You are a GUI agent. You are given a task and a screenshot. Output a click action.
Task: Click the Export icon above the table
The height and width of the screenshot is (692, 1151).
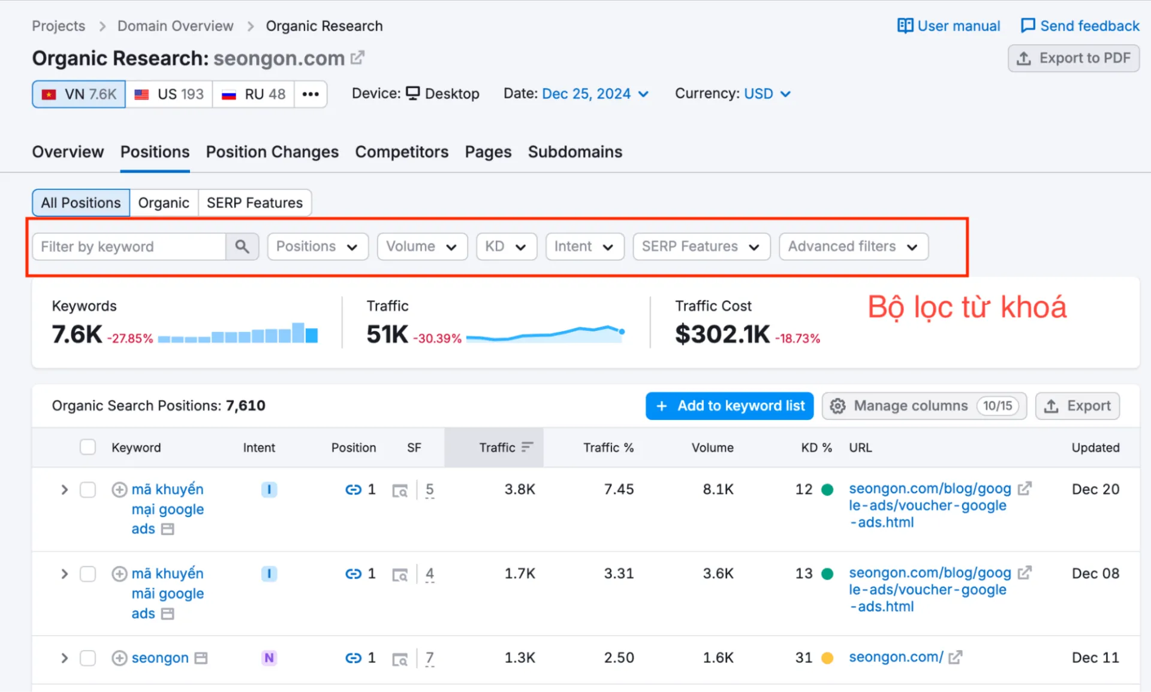click(1051, 406)
